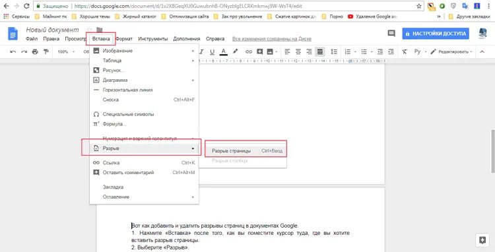Image resolution: width=495 pixels, height=252 pixels.
Task: Toggle justified text alignment
Action: click(x=320, y=51)
